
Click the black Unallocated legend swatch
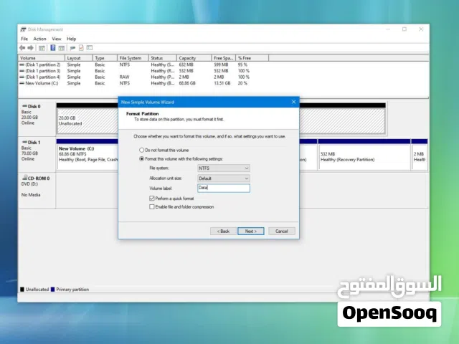click(x=22, y=290)
